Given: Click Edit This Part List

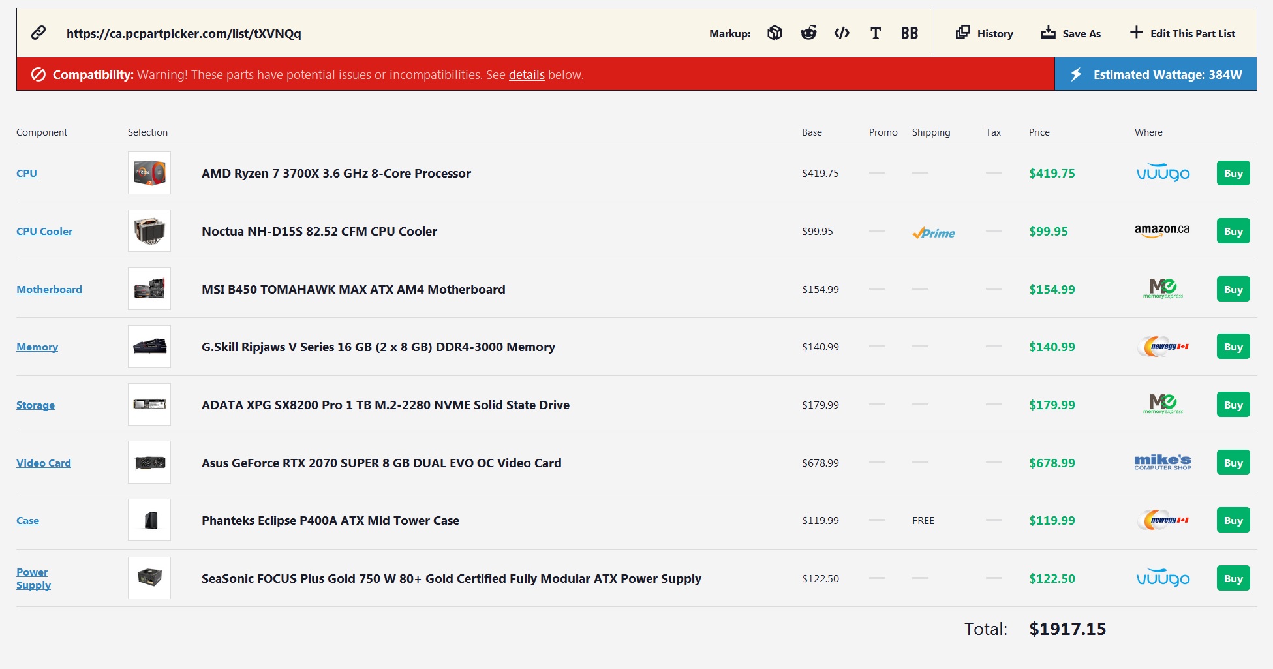Looking at the screenshot, I should click(1182, 33).
